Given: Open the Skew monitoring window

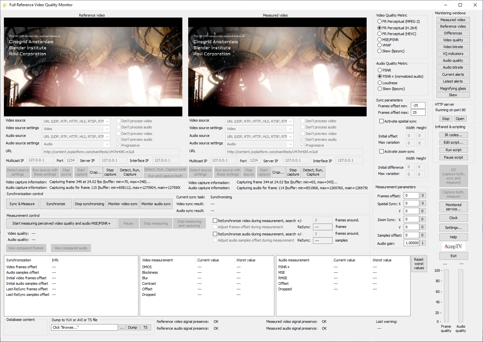Looking at the screenshot, I should (x=453, y=95).
